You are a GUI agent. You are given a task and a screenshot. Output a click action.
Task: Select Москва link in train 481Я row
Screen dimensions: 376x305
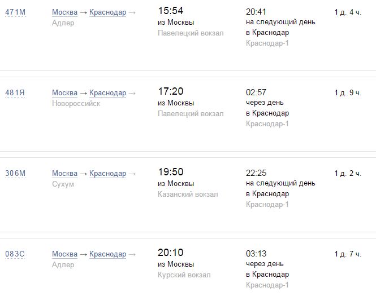click(64, 92)
